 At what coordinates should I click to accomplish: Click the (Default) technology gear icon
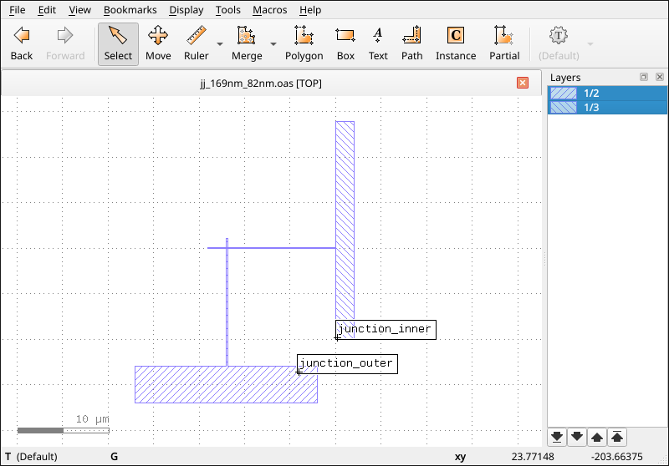559,36
